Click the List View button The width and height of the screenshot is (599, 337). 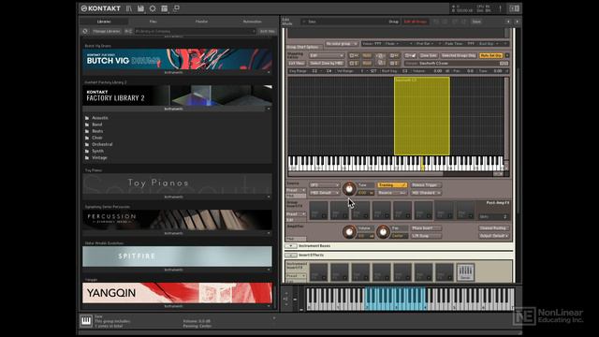297,64
